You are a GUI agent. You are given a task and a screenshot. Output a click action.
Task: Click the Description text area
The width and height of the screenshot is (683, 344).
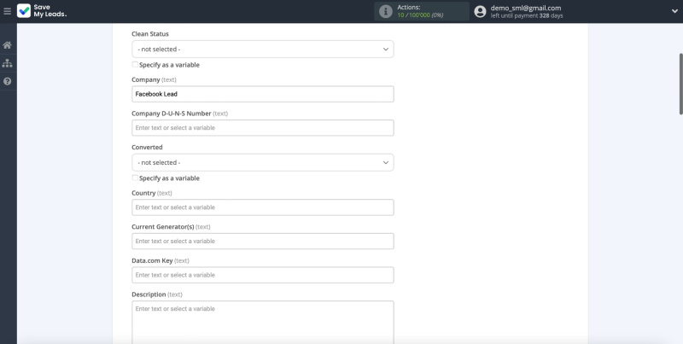point(262,321)
